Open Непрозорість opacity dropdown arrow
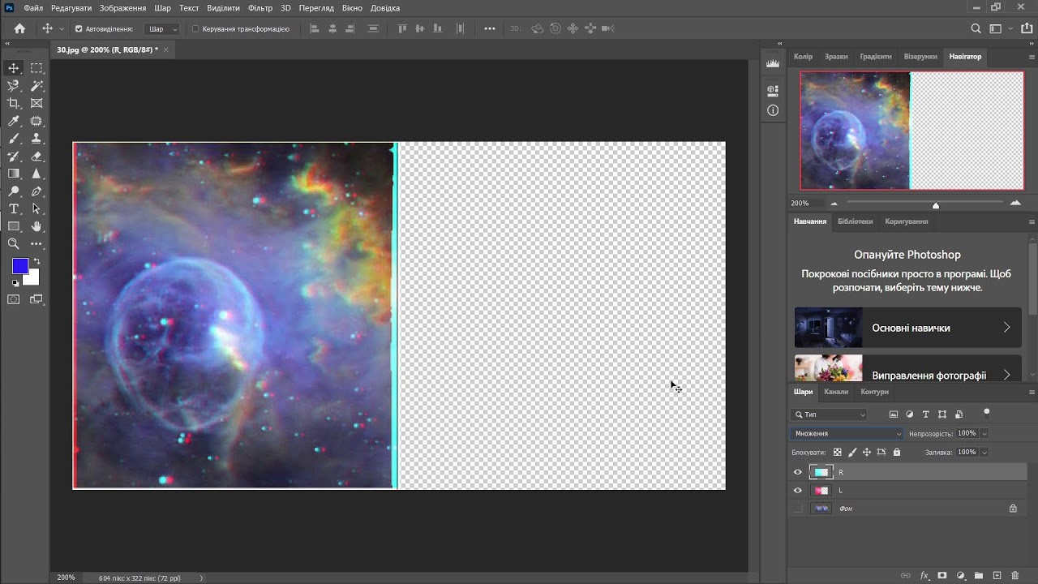1038x584 pixels. pyautogui.click(x=984, y=433)
